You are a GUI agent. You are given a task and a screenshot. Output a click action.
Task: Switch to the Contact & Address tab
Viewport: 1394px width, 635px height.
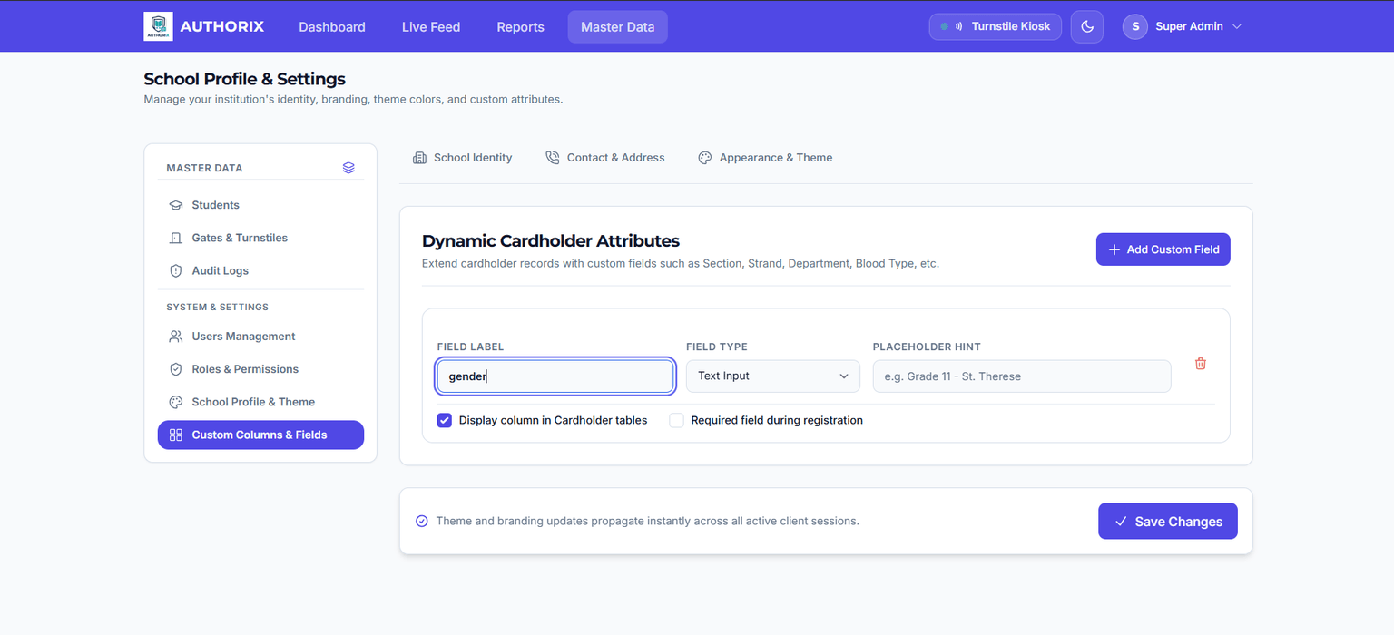coord(605,158)
